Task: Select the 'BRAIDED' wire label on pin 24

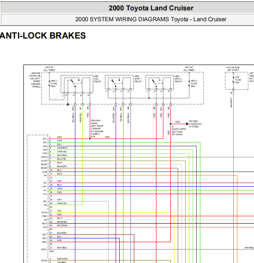Action: pos(62,222)
